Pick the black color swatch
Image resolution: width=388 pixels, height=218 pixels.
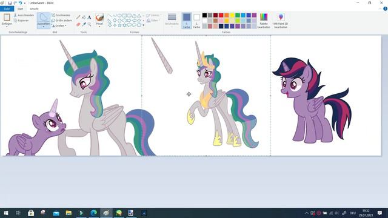point(204,15)
